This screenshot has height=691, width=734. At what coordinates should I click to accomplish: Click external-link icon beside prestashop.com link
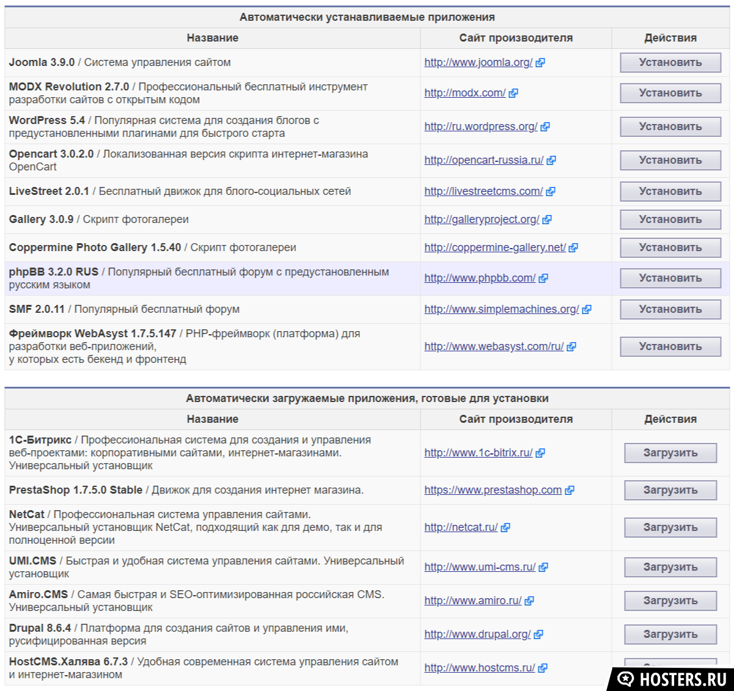570,491
